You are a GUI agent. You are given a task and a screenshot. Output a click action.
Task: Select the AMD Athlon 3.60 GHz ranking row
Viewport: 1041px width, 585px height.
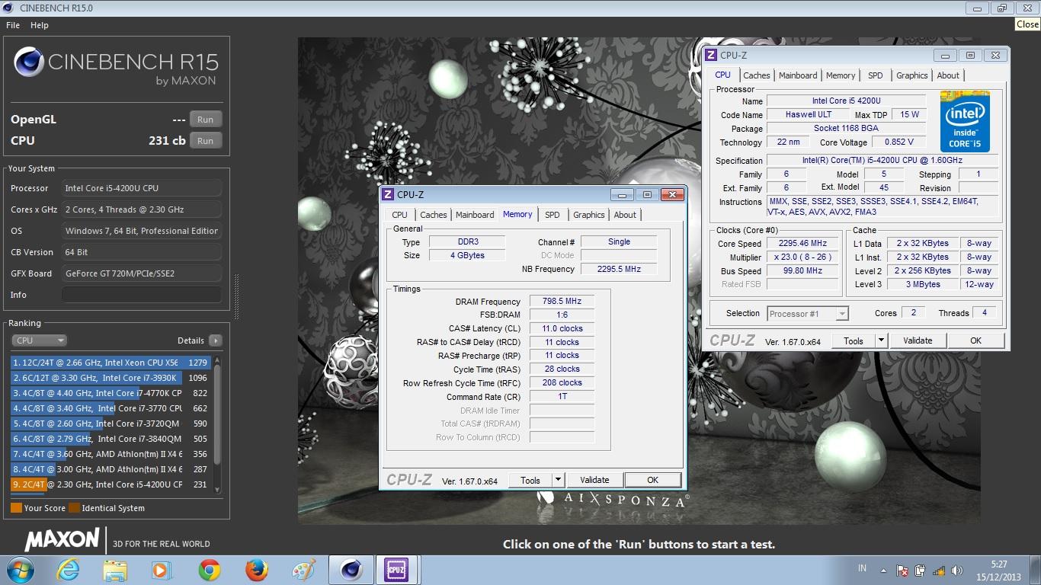click(111, 454)
